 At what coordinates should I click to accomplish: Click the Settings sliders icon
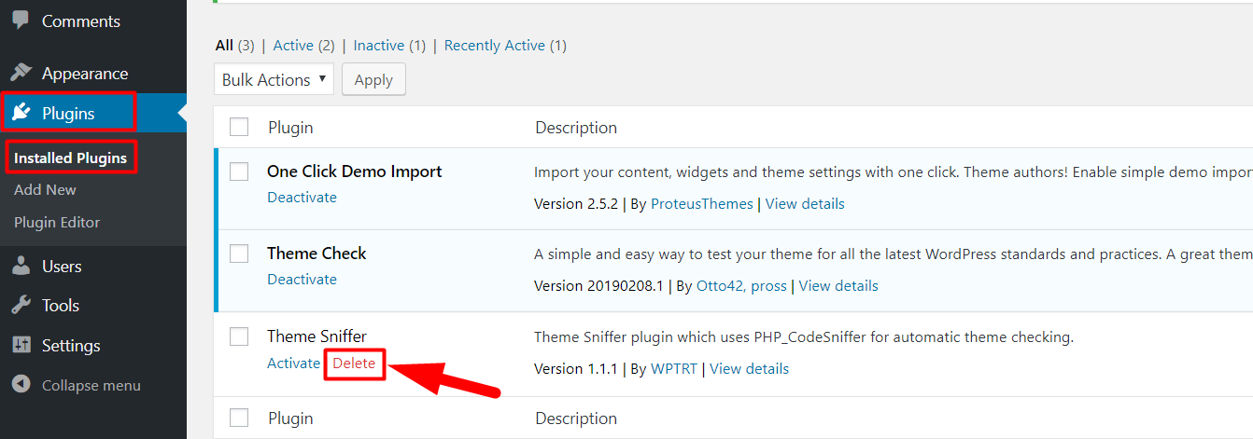click(x=21, y=346)
